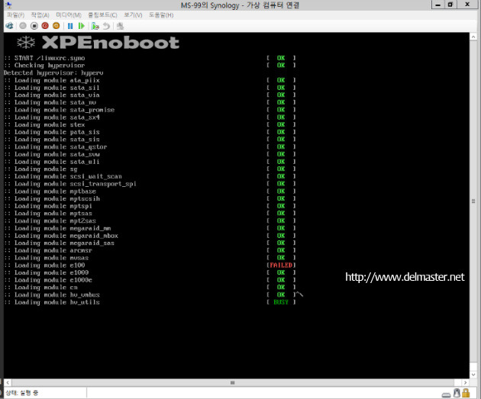Turn off the virtual machine with the black stop icon

click(x=34, y=26)
